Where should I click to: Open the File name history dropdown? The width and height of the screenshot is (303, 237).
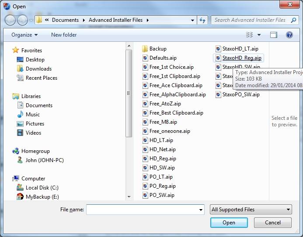(200, 210)
